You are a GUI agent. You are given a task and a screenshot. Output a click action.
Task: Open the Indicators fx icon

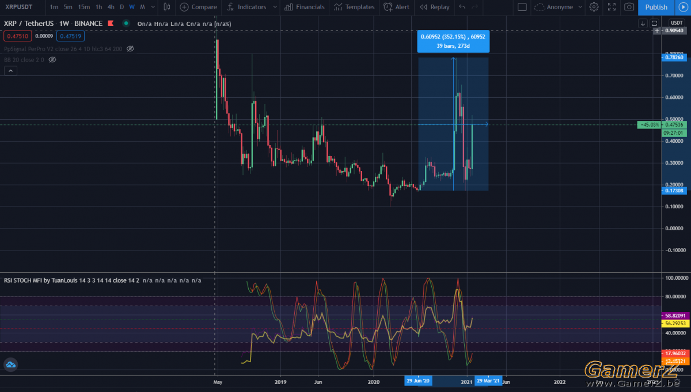[230, 7]
